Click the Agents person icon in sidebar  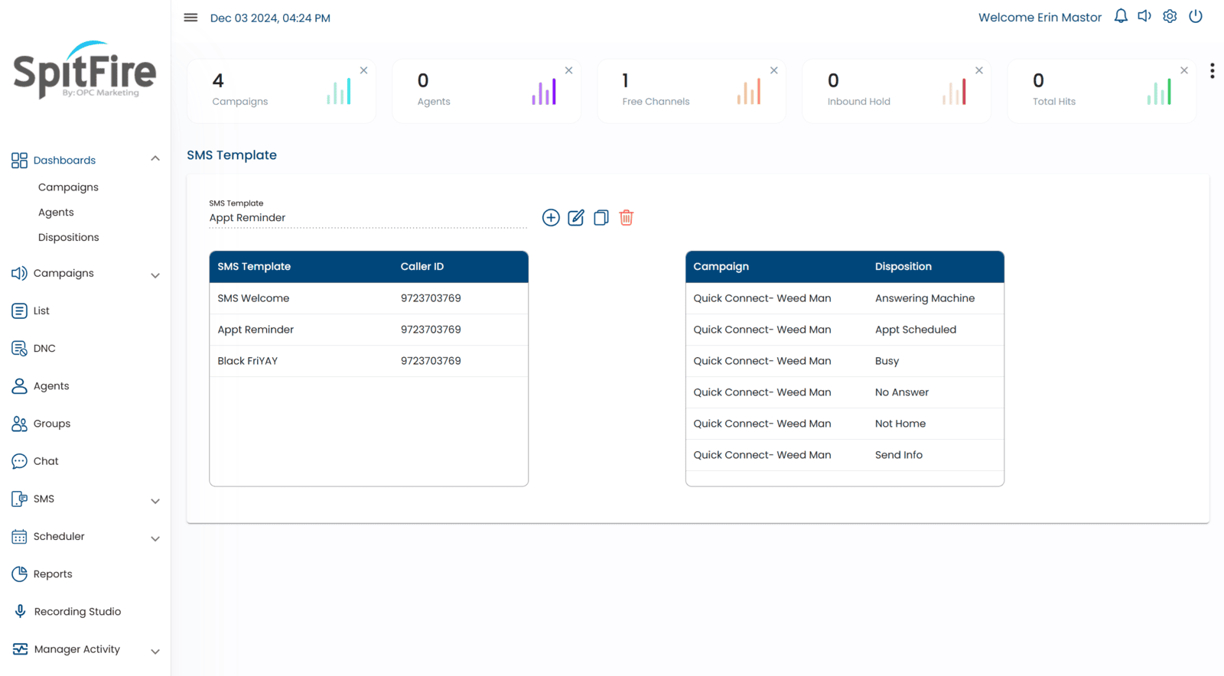19,386
